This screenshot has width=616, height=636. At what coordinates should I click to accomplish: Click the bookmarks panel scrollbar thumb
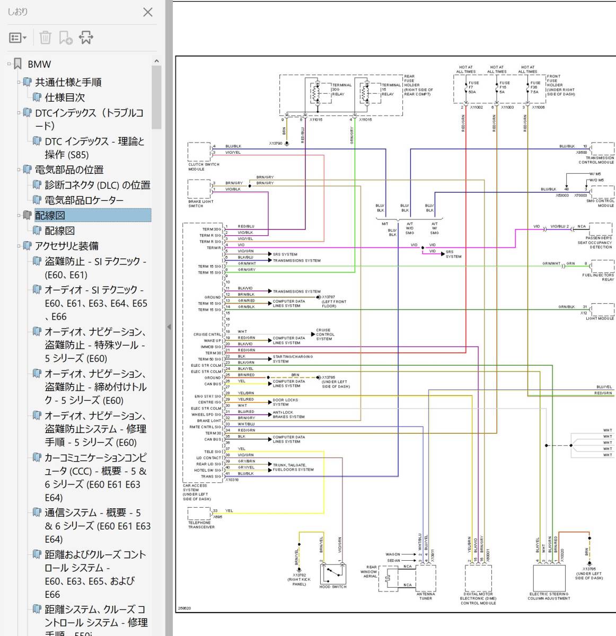tap(156, 98)
